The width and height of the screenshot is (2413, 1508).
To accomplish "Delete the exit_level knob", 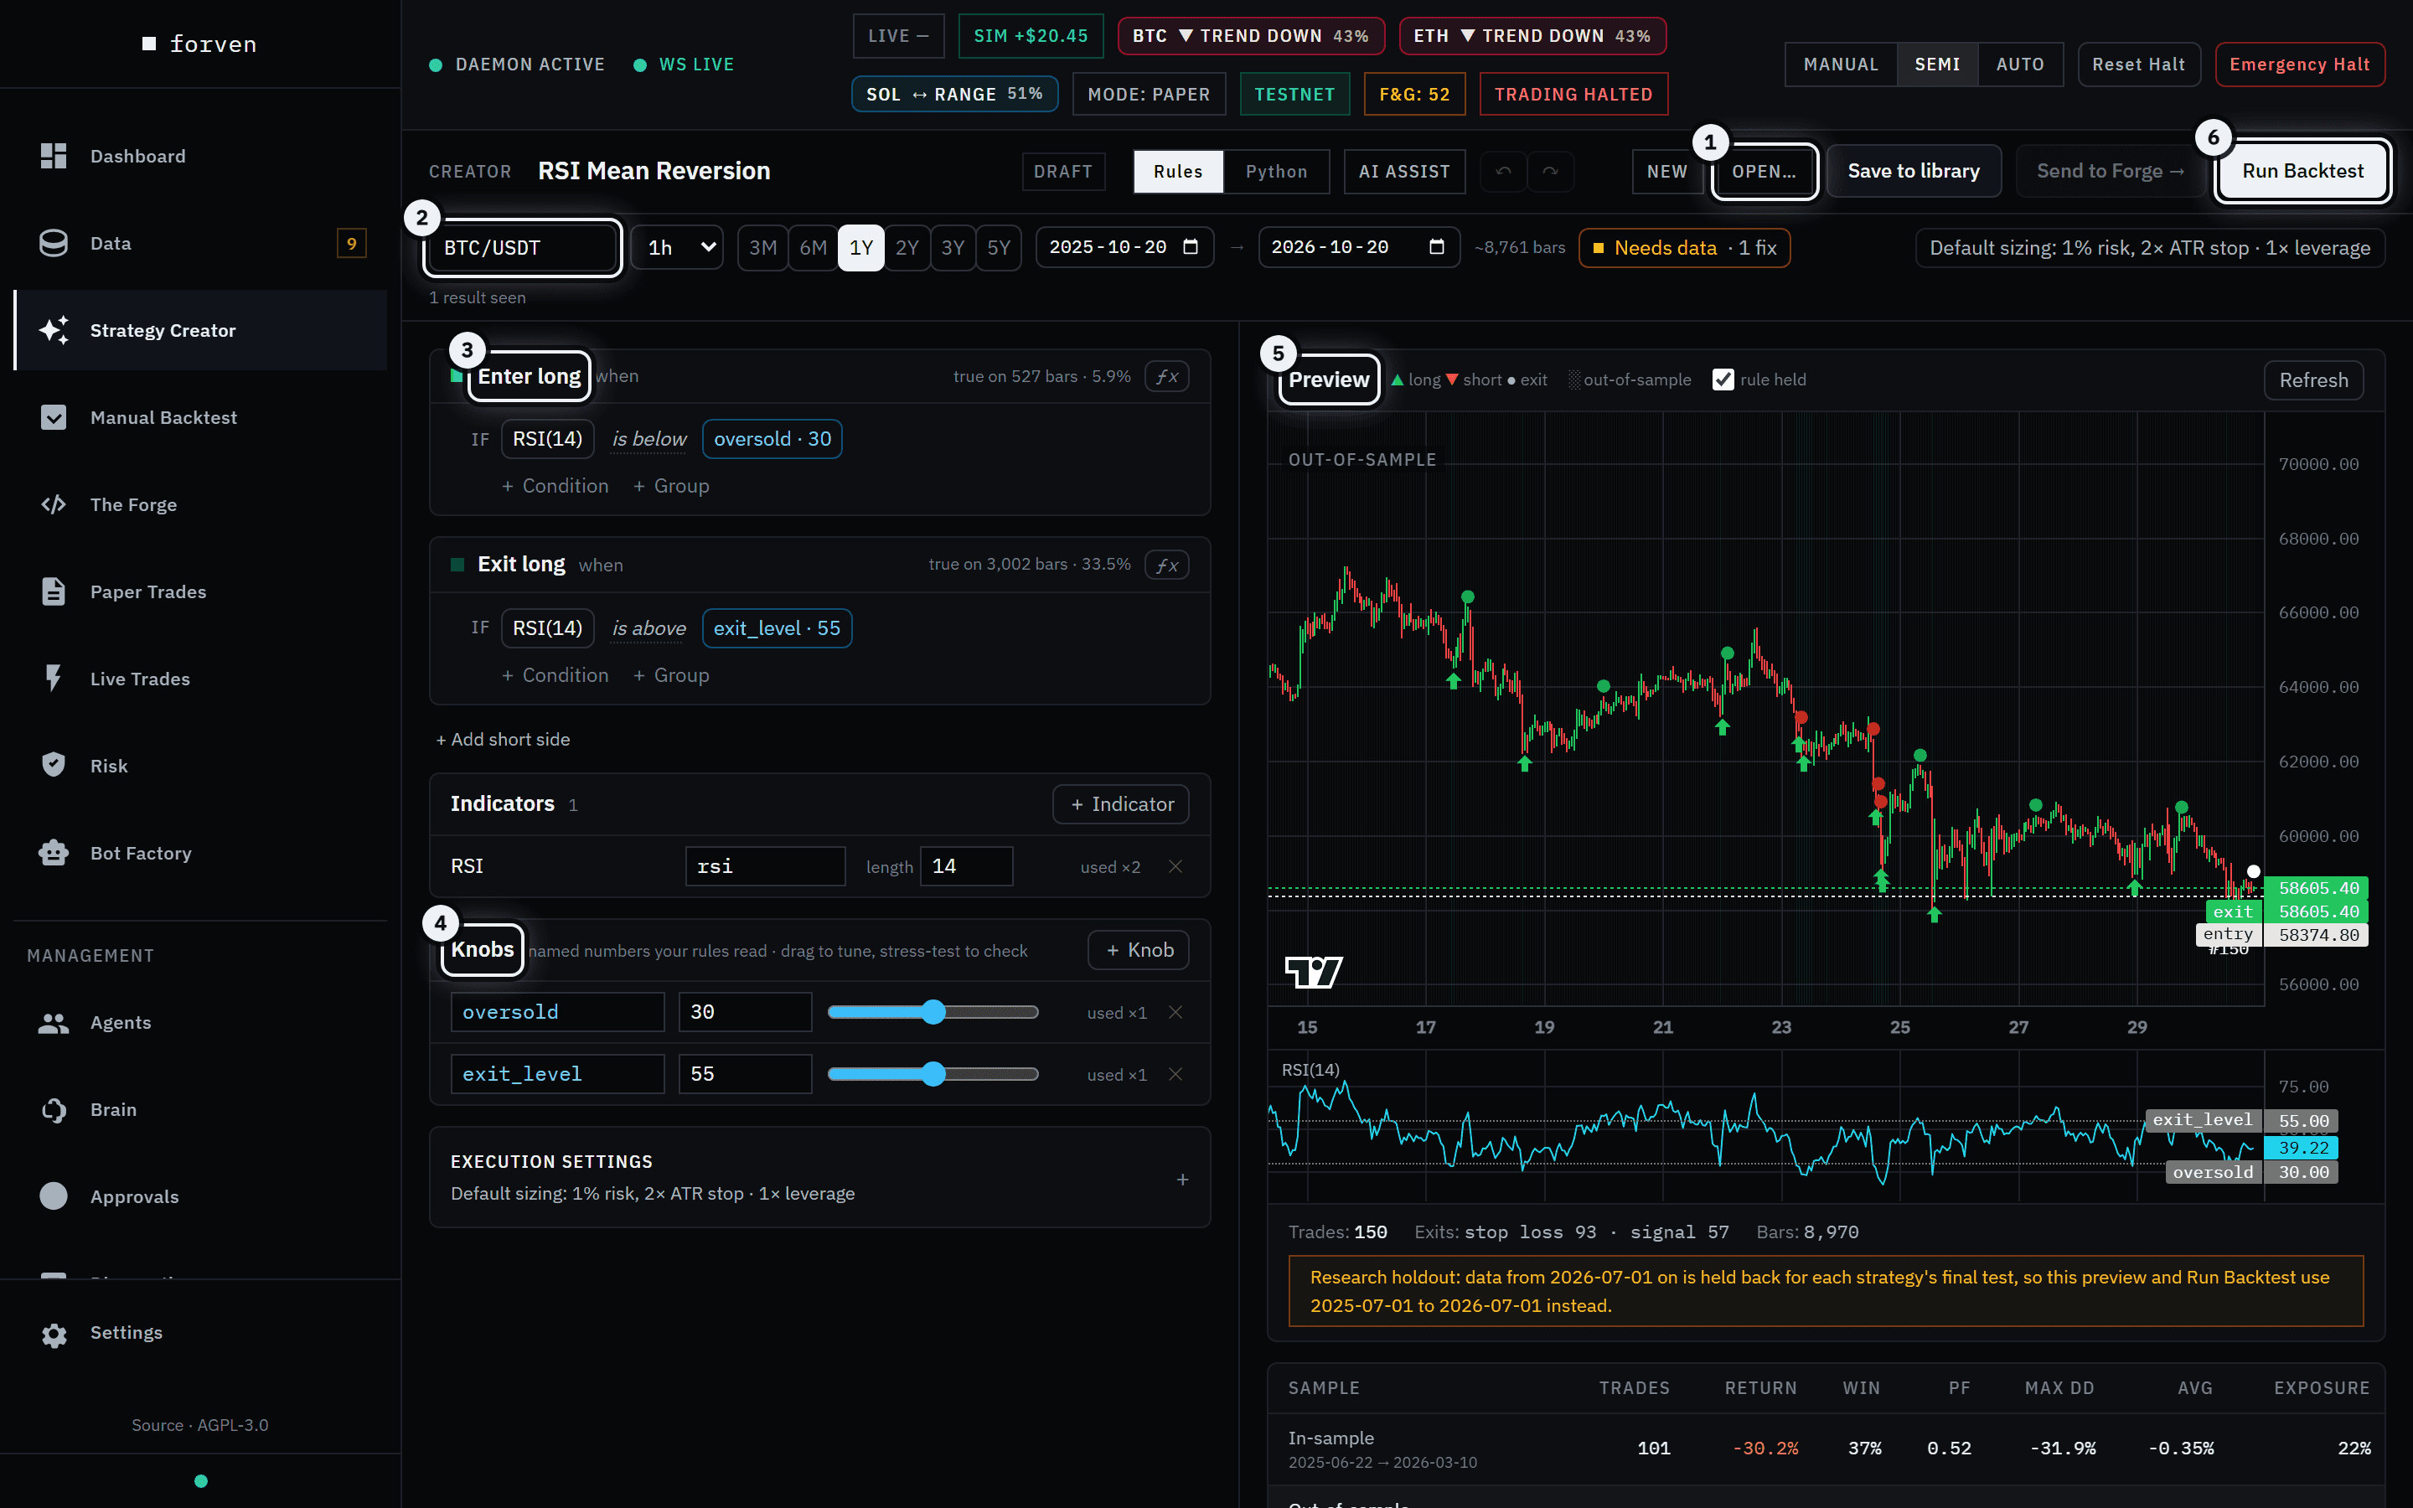I will pos(1175,1073).
